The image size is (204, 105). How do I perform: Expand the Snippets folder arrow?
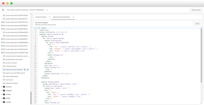click(x=2, y=91)
